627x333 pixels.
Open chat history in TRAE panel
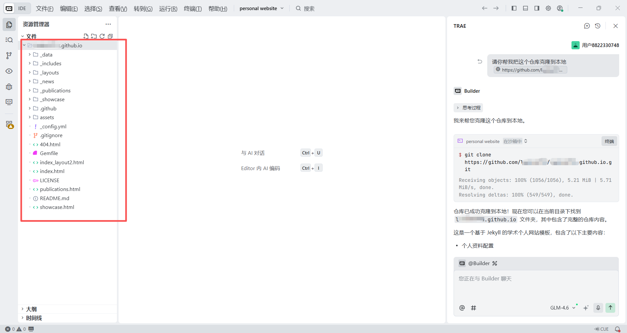point(598,26)
